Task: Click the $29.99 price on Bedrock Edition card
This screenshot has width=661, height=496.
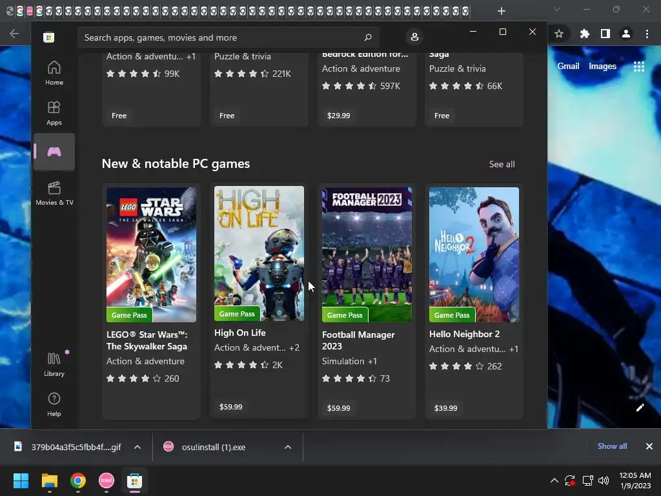Action: tap(338, 115)
